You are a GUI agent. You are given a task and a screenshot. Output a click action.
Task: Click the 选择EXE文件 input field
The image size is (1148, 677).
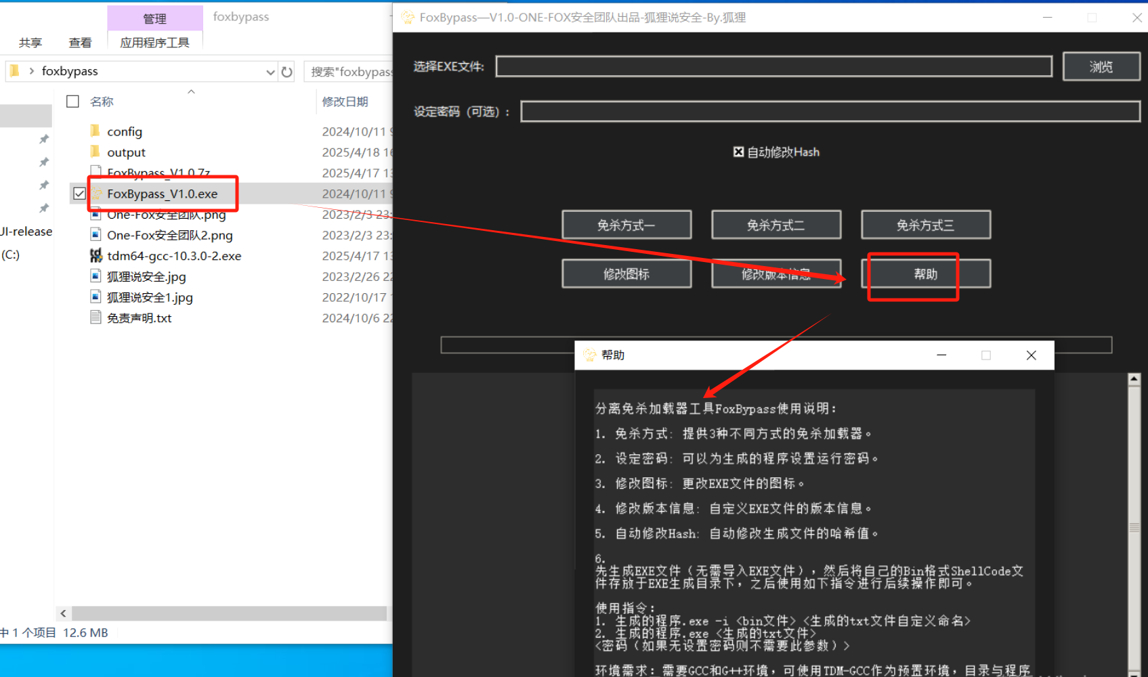773,66
